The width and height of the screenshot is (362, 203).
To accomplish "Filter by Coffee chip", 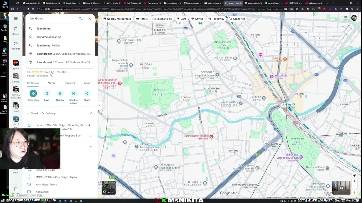I will click(x=197, y=19).
